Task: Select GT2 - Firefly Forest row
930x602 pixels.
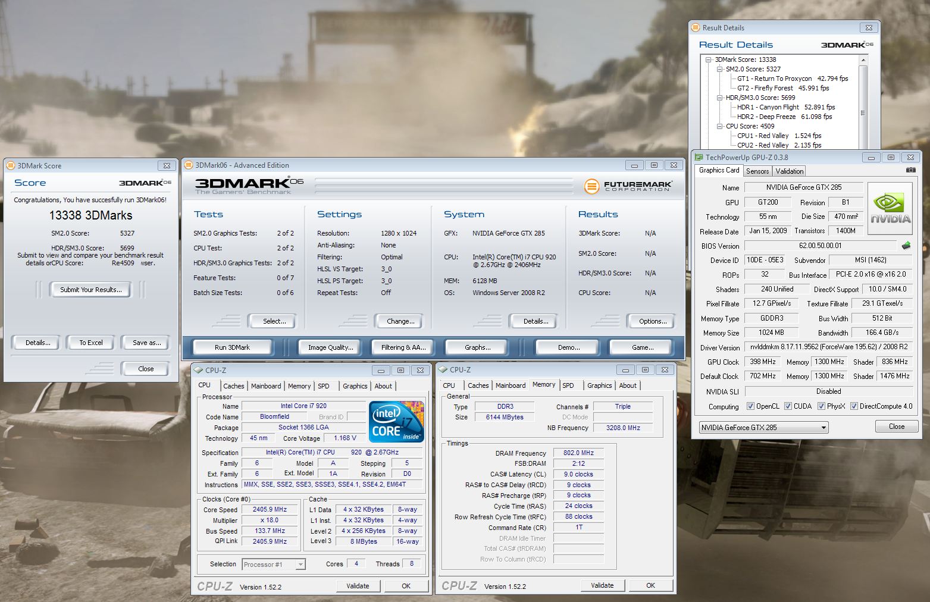Action: tap(783, 88)
